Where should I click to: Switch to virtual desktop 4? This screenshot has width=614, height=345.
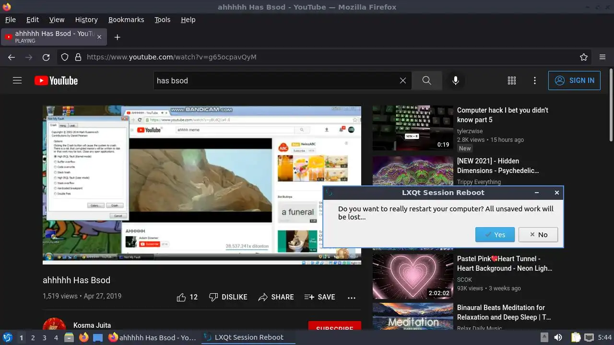(x=56, y=337)
